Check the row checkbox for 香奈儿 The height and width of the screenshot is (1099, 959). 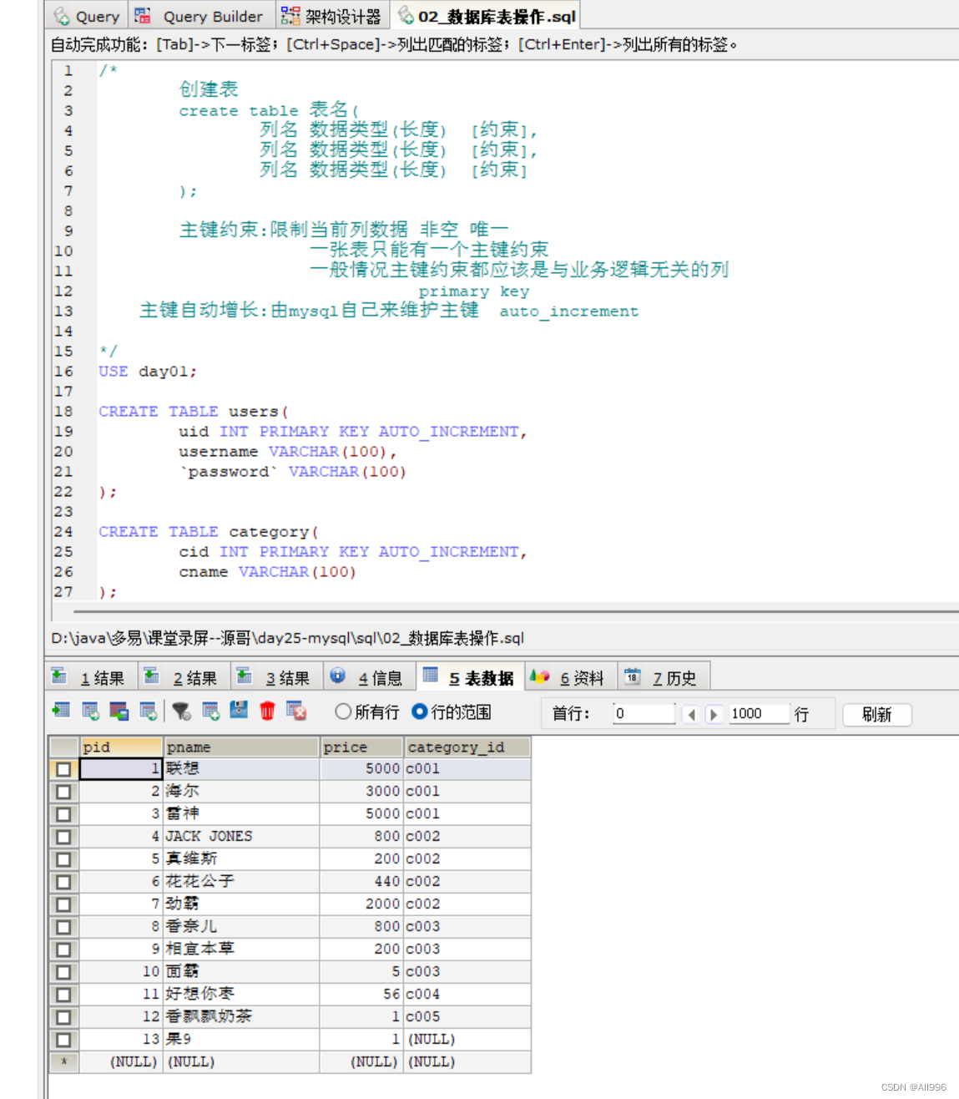coord(63,927)
